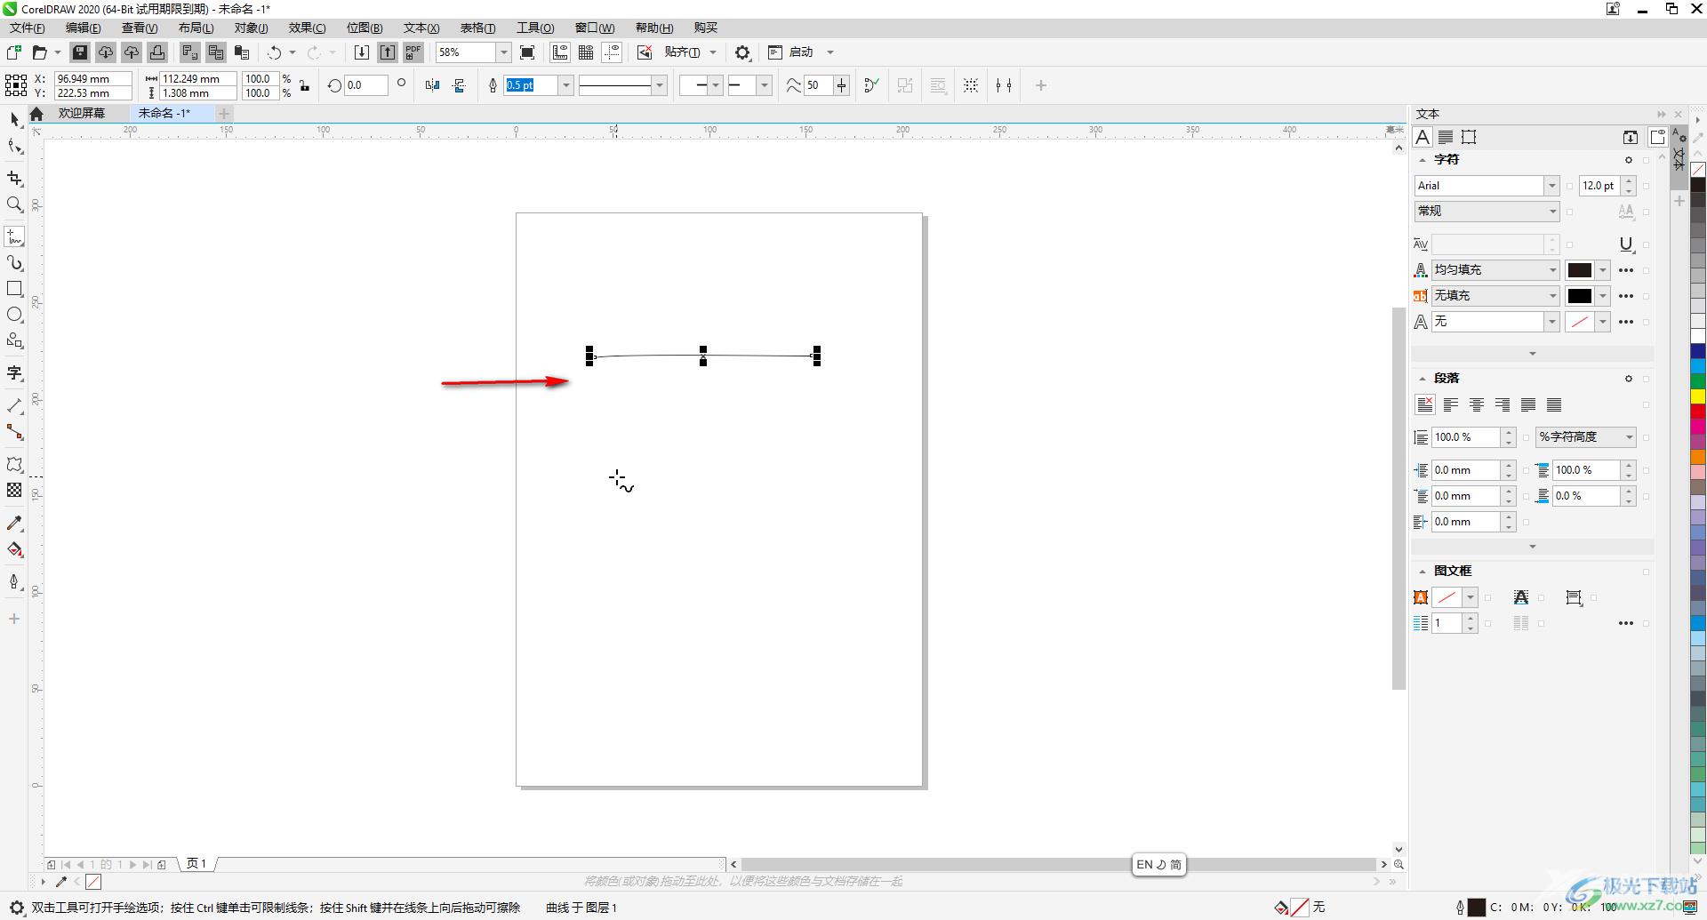Open fill settings ellipsis for 均匀填充
This screenshot has width=1707, height=920.
point(1626,270)
